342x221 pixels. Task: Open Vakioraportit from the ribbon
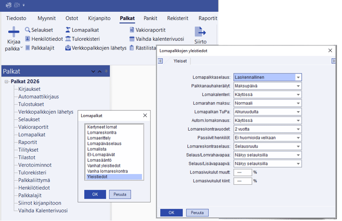click(x=132, y=30)
